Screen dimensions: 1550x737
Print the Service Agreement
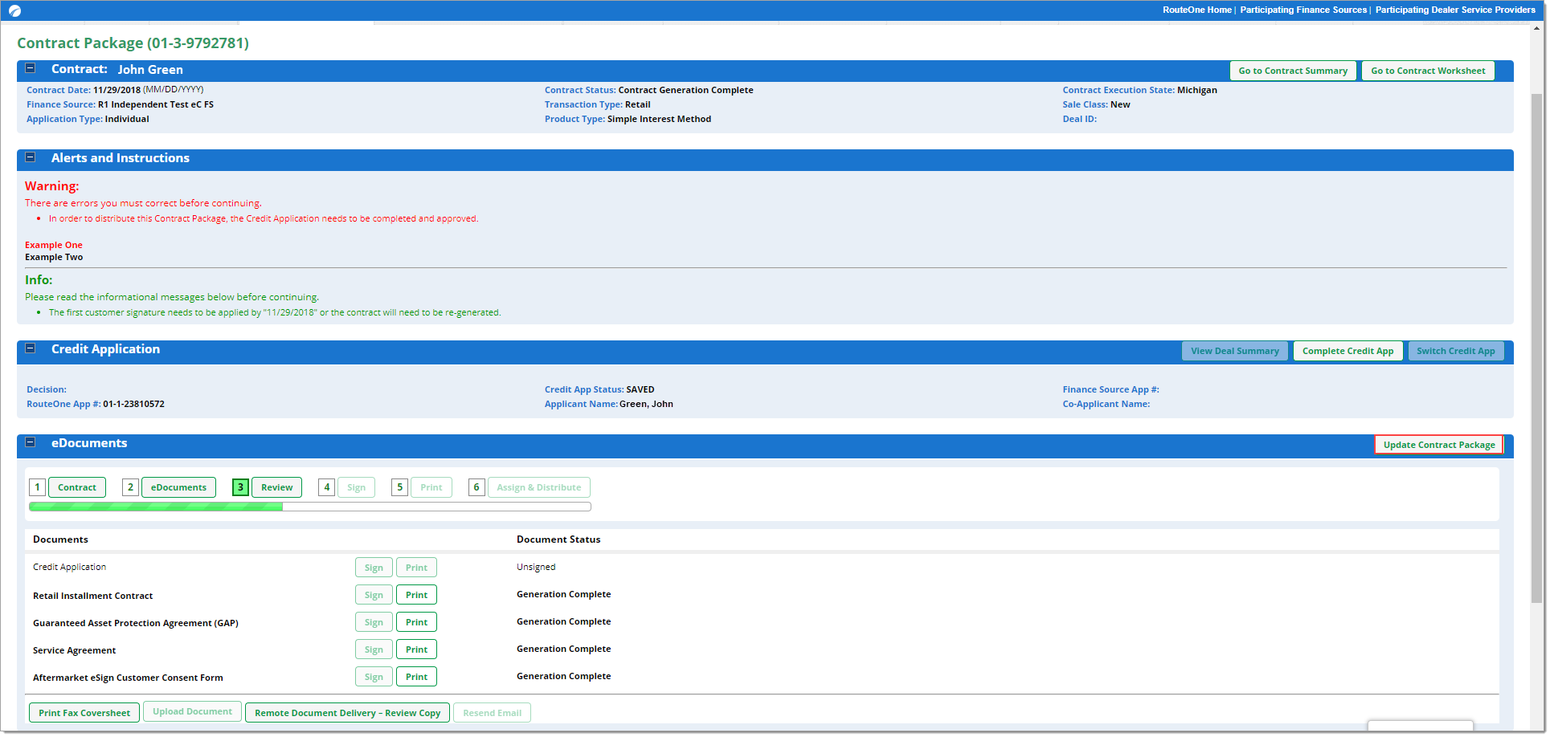[x=416, y=649]
